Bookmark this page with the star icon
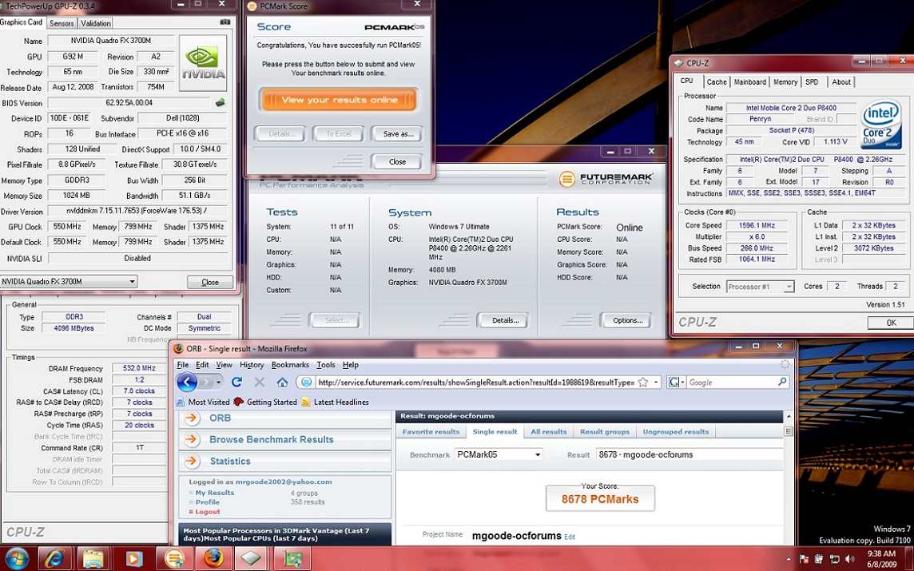Viewport: 914px width, 571px height. coord(643,383)
